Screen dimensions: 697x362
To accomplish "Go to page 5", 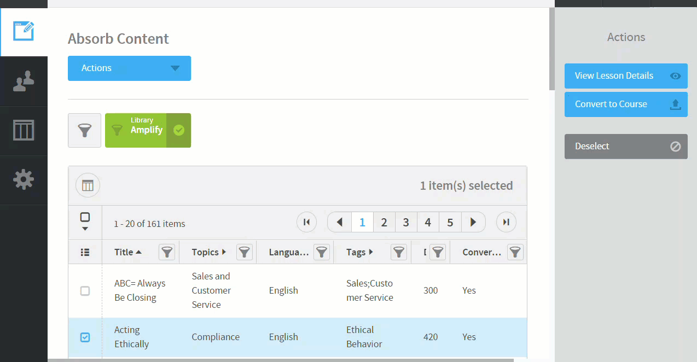I will coord(450,222).
